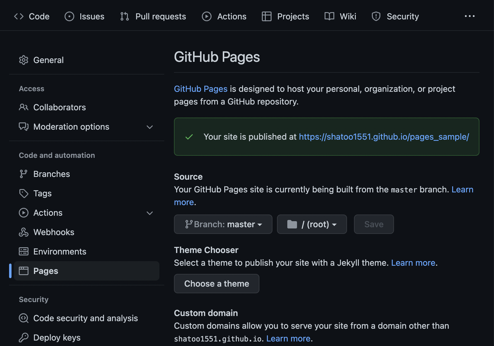
Task: Click the Source section heading
Action: pyautogui.click(x=188, y=177)
